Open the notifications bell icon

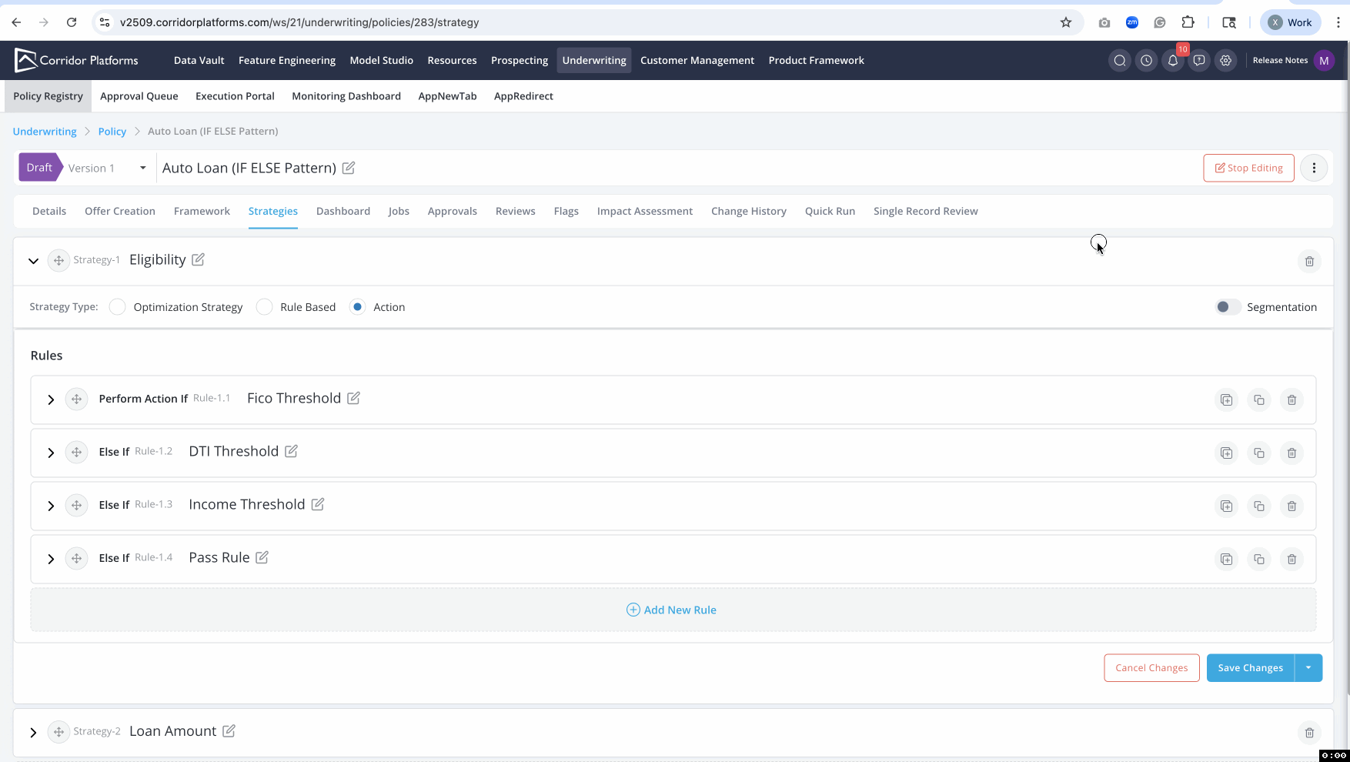(1172, 61)
